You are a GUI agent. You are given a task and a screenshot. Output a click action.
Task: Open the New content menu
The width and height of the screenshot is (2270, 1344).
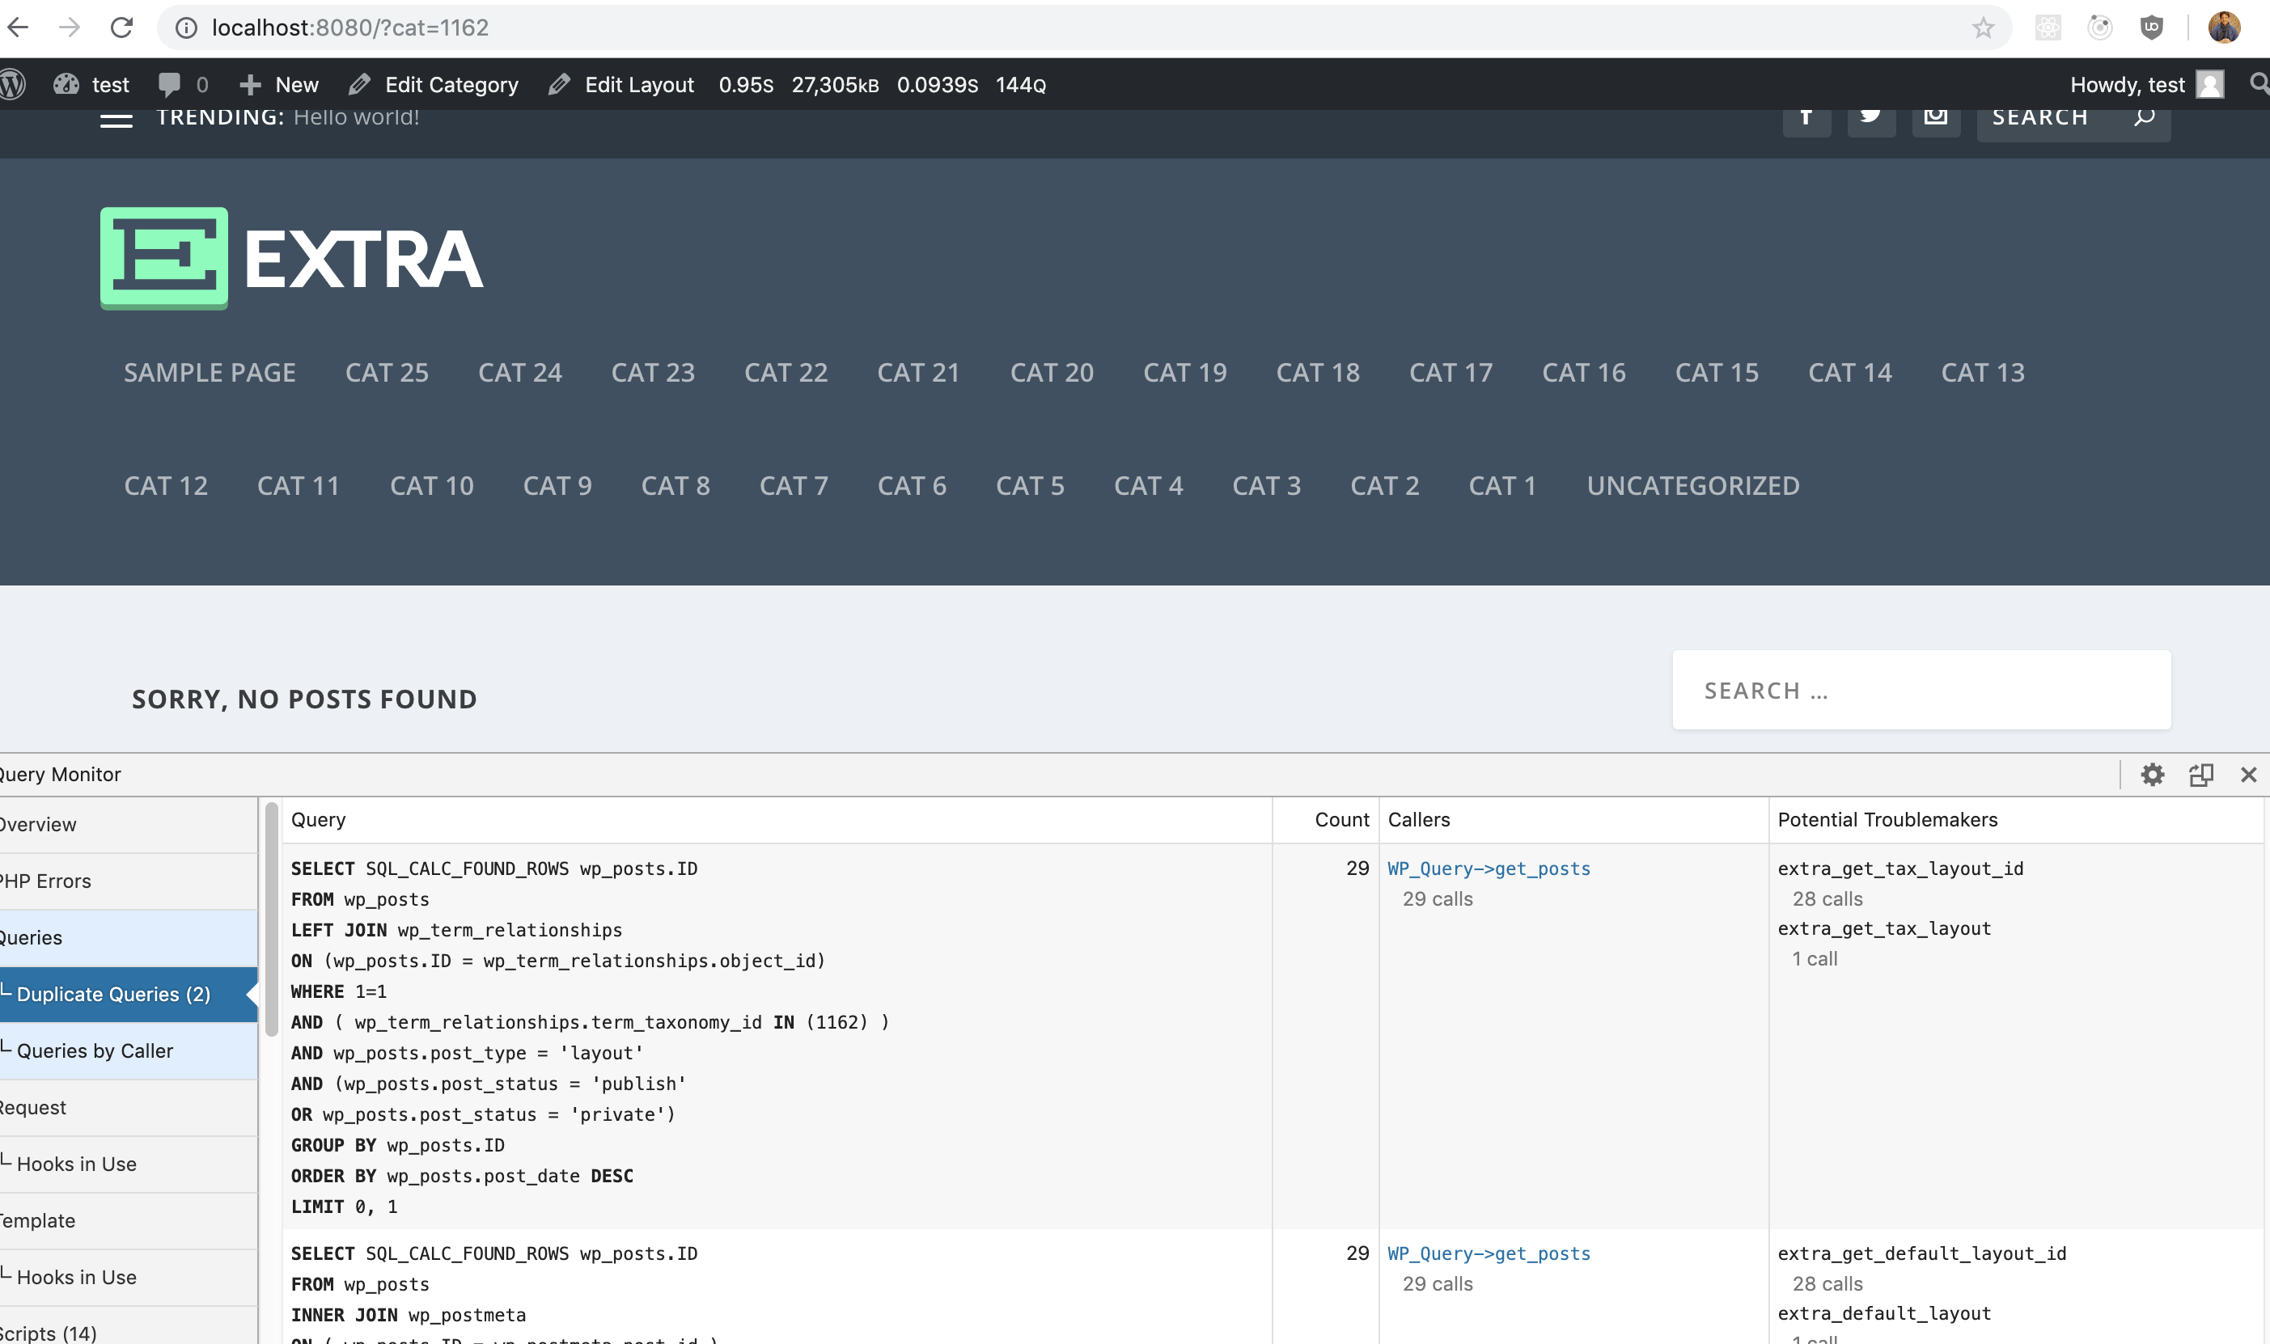point(279,84)
